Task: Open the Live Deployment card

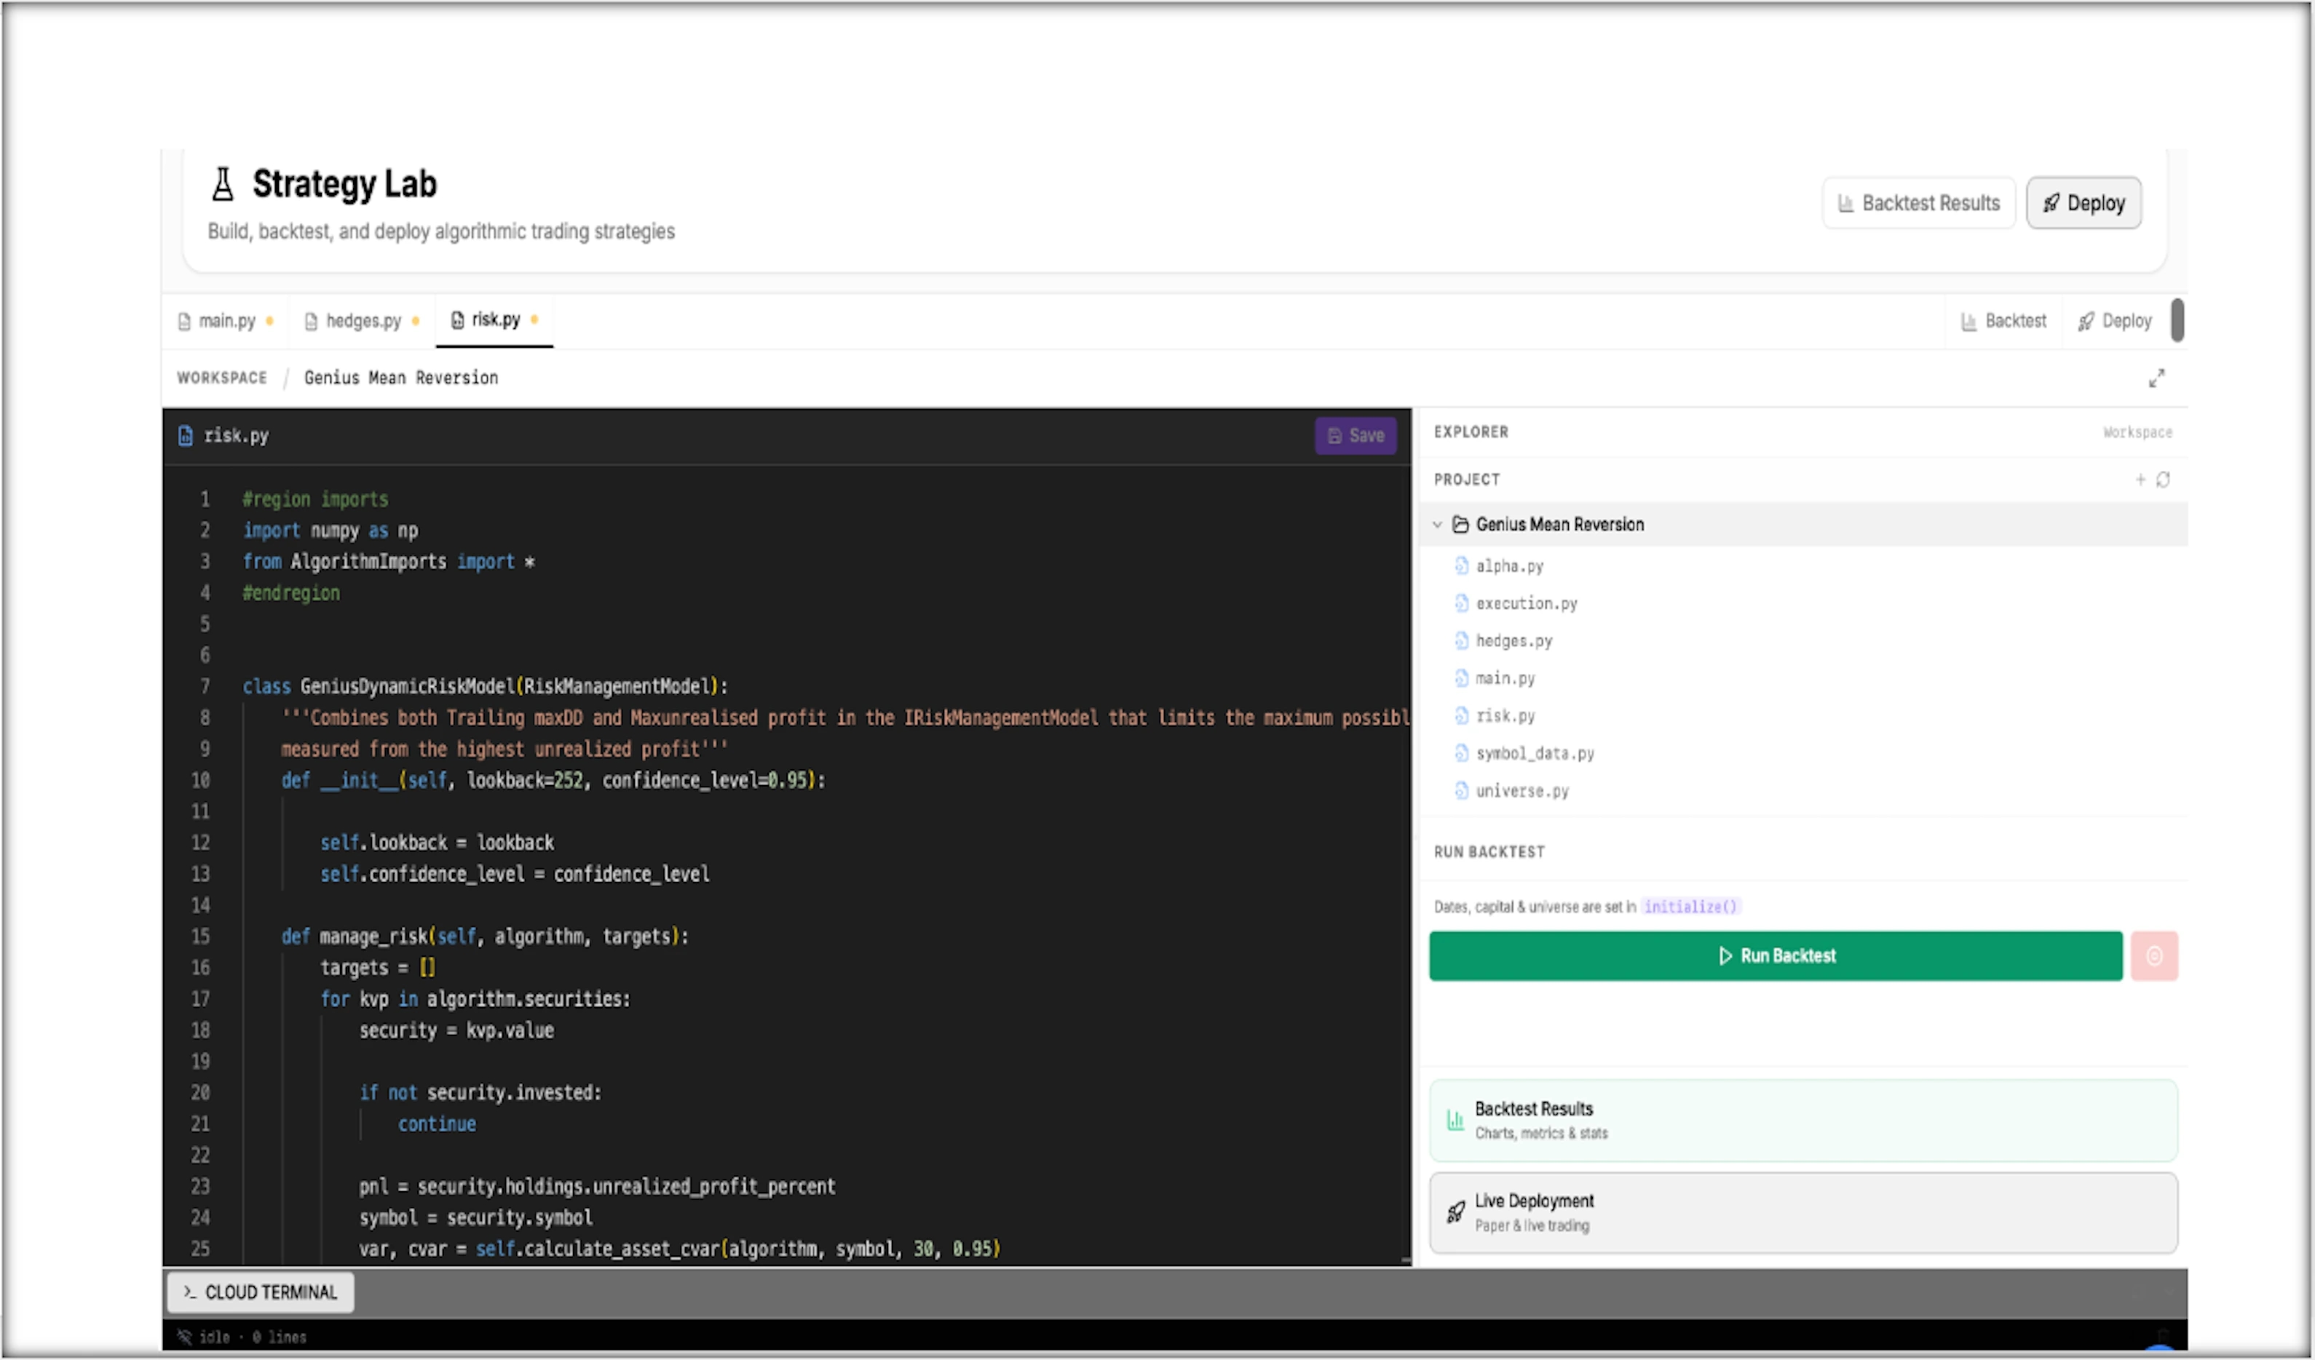Action: pyautogui.click(x=1802, y=1212)
